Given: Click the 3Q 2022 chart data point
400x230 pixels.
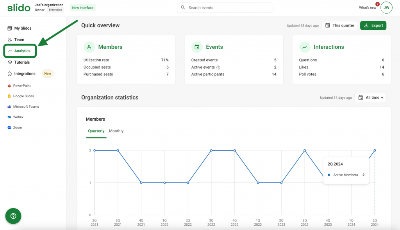Looking at the screenshot, I should [x=211, y=150].
